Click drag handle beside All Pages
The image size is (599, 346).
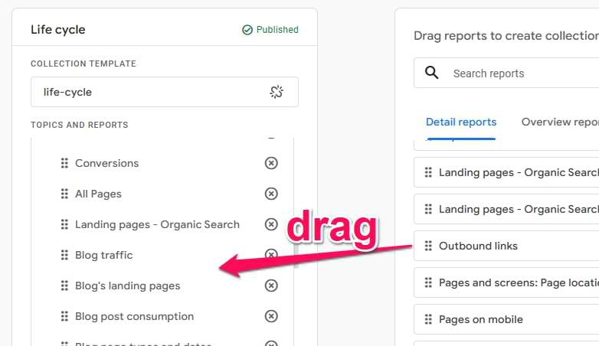(x=64, y=194)
